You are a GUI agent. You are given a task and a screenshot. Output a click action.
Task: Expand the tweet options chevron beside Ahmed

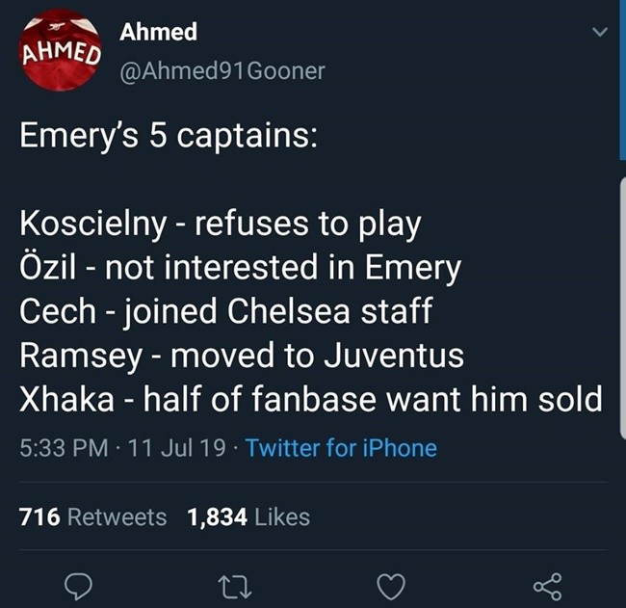pyautogui.click(x=601, y=34)
